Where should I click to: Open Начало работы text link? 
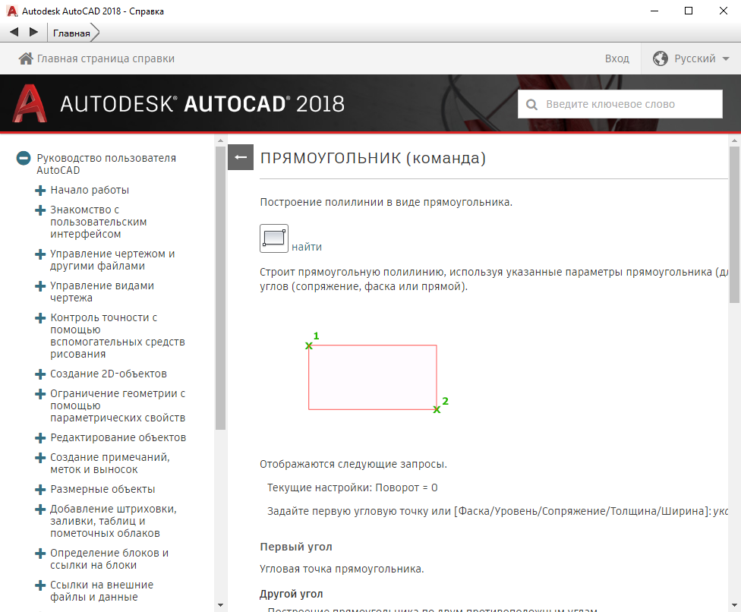point(90,190)
